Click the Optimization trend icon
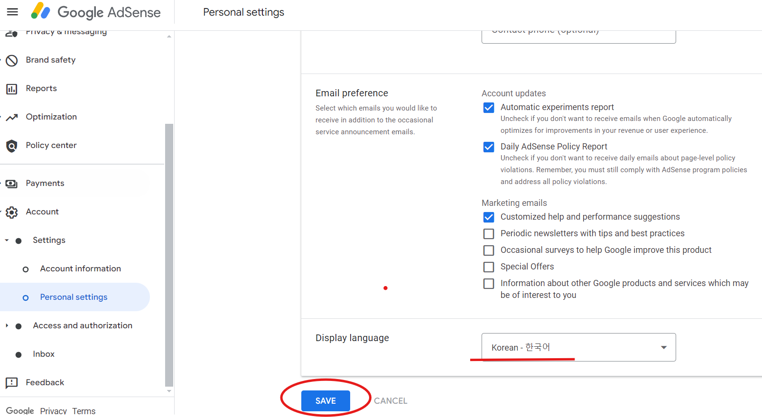The image size is (762, 417). [12, 117]
